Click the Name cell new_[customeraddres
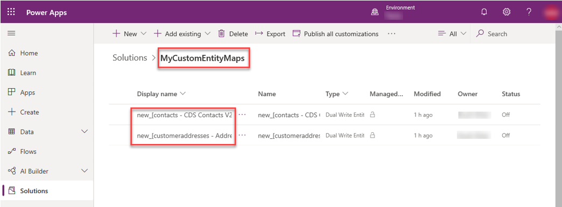The width and height of the screenshot is (562, 207). 289,135
